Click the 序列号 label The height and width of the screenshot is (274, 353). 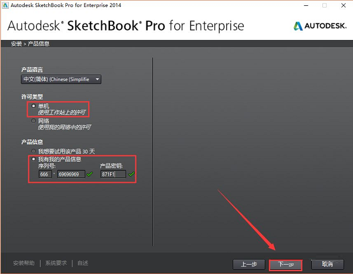(x=47, y=166)
